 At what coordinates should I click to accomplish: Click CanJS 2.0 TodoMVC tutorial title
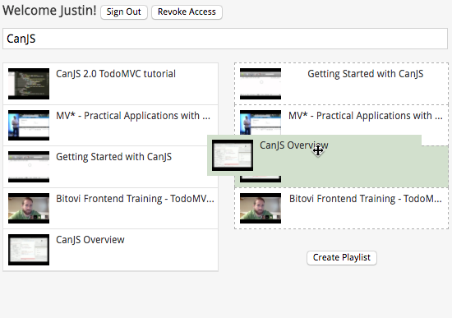(116, 74)
